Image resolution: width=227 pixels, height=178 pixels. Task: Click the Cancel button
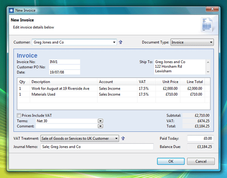[201, 161]
